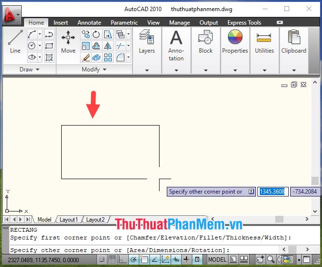Select the Stretch tool
The height and width of the screenshot is (267, 322).
tap(108, 34)
